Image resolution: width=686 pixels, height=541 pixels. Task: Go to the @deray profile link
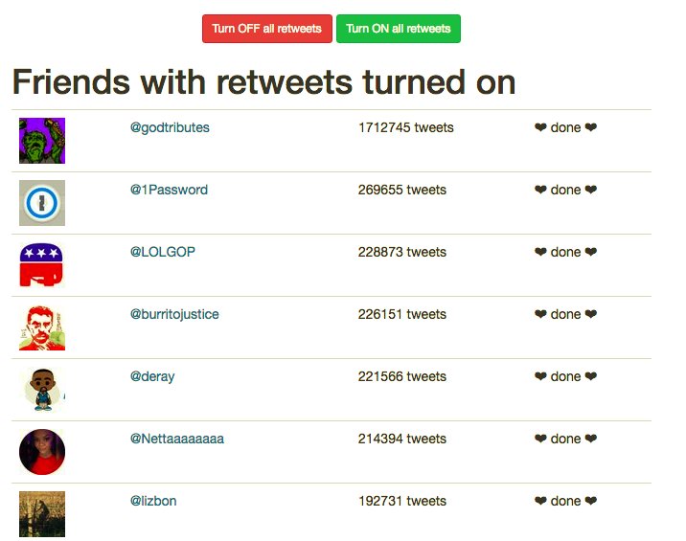[152, 376]
